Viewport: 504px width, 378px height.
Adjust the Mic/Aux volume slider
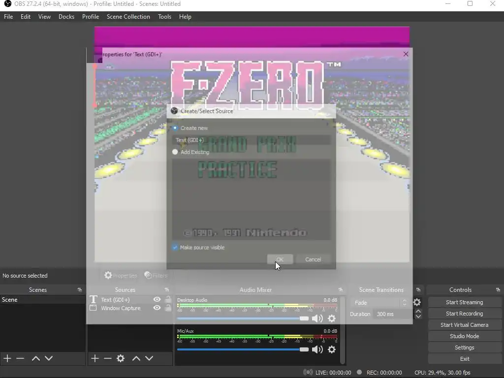(243, 349)
